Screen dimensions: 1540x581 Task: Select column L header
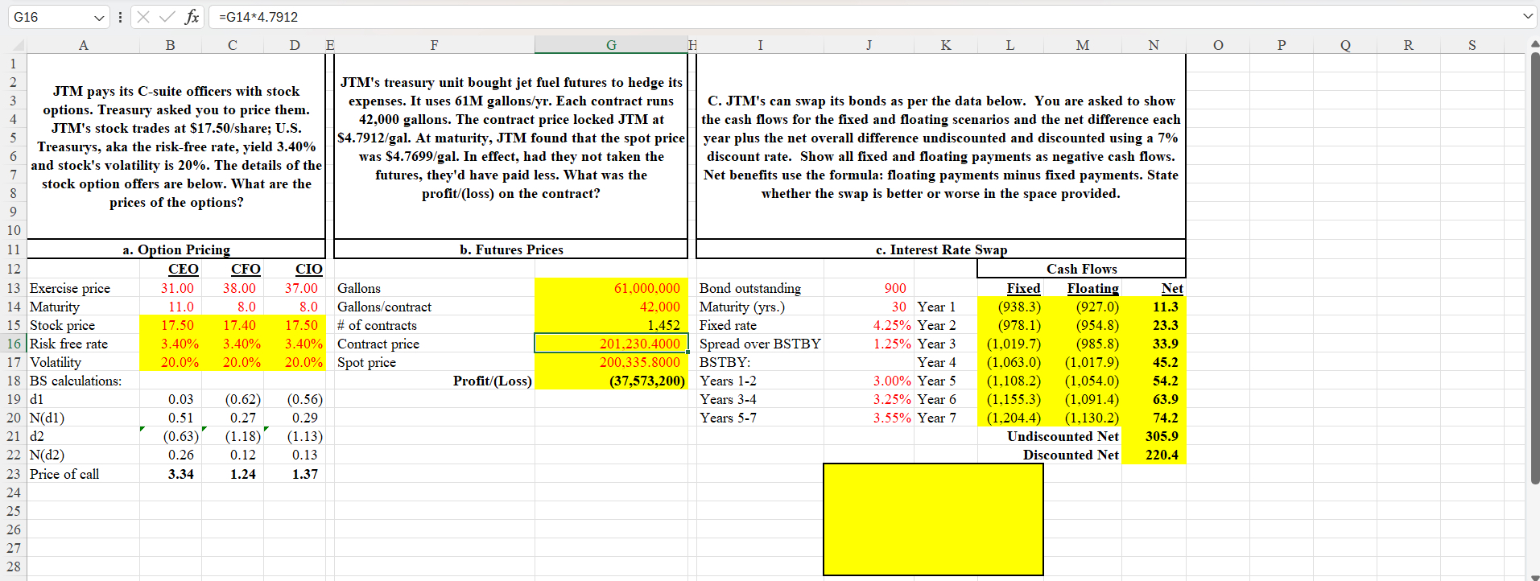point(1010,45)
